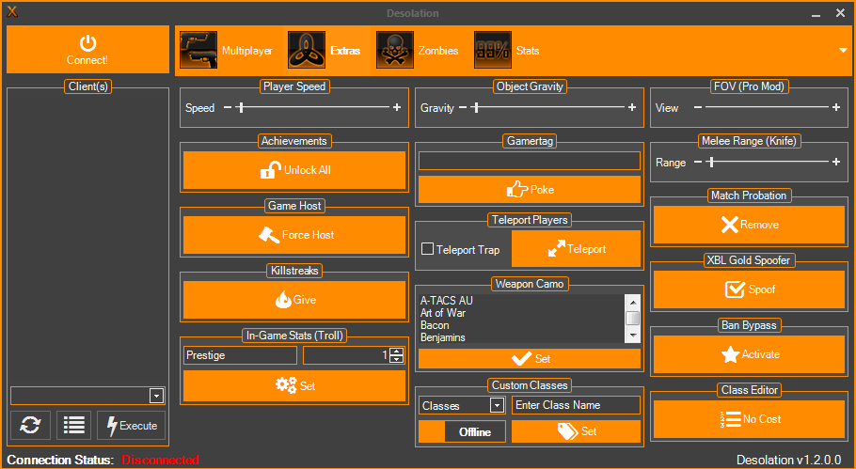
Task: Click the Enter Class Name field
Action: pyautogui.click(x=575, y=405)
